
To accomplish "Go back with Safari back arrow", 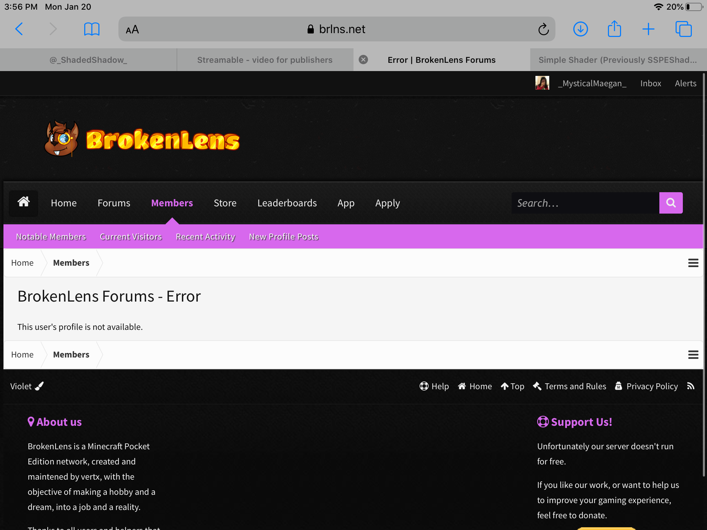I will [19, 29].
